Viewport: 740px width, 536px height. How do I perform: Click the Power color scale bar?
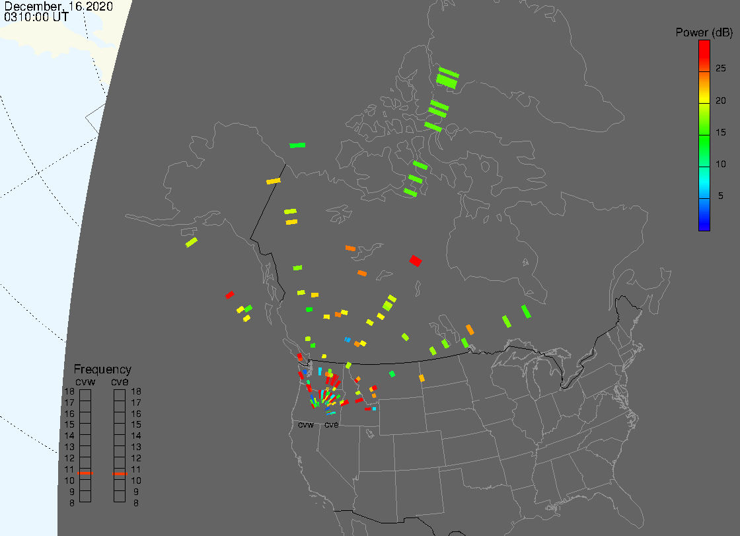pyautogui.click(x=704, y=135)
